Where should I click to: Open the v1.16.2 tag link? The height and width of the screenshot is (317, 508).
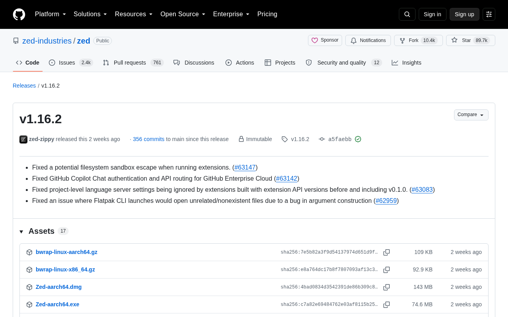click(300, 139)
